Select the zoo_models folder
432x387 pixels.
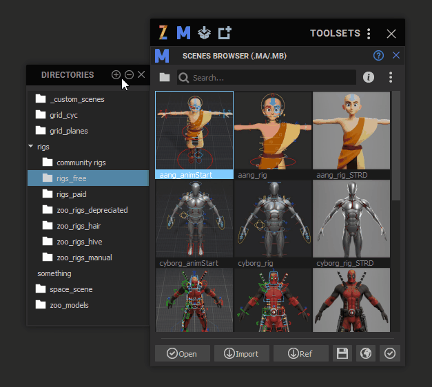(88, 305)
